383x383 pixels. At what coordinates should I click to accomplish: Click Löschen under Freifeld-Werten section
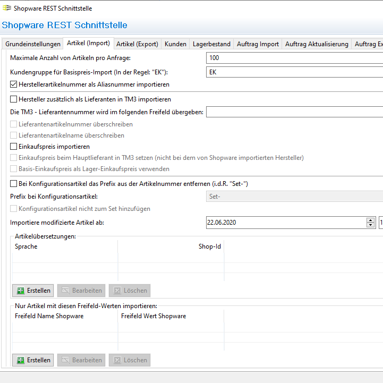click(130, 360)
